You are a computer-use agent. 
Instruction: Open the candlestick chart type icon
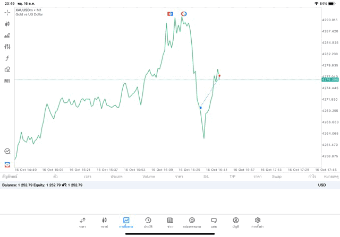click(7, 24)
